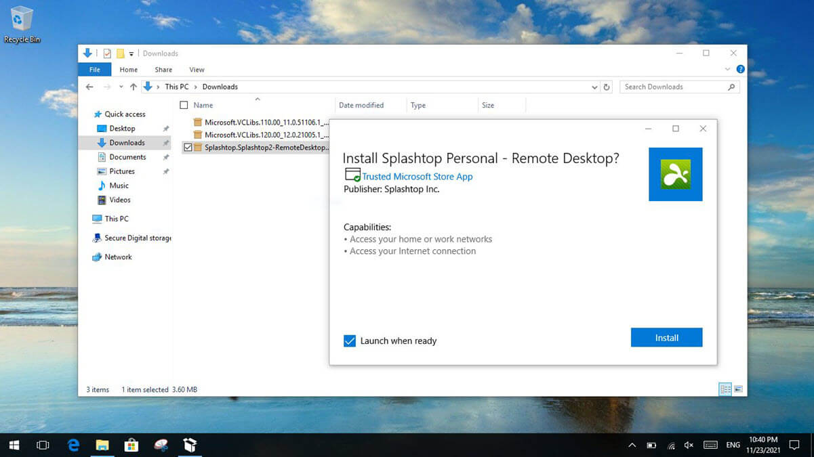Toggle the select-all checkbox beside Name

click(x=184, y=105)
